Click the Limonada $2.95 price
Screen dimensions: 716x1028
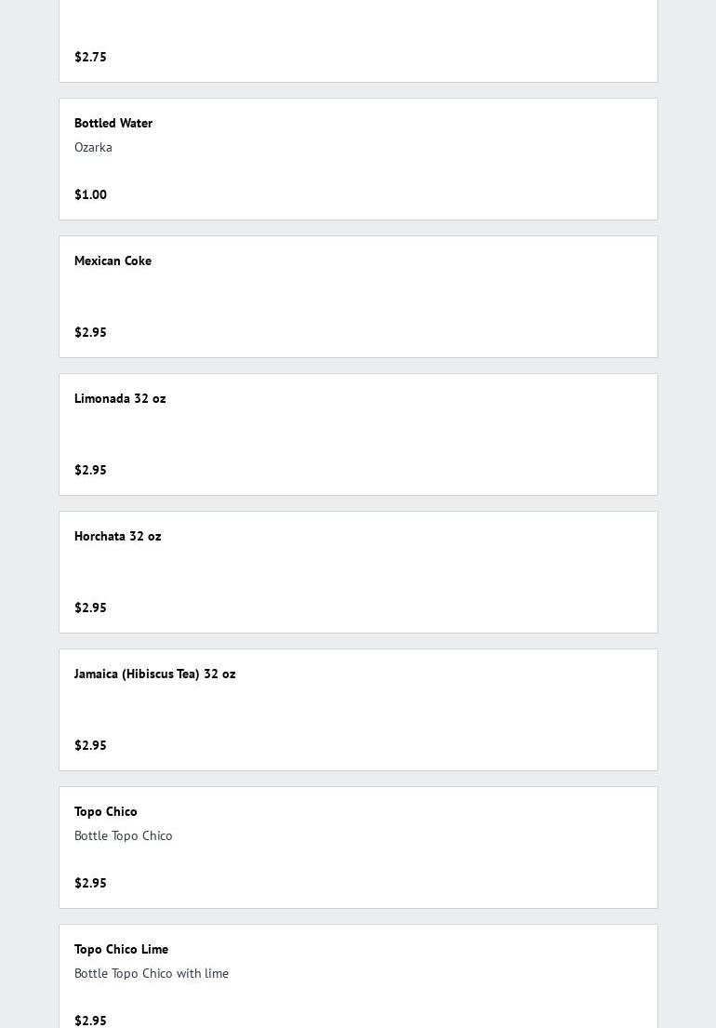point(90,470)
